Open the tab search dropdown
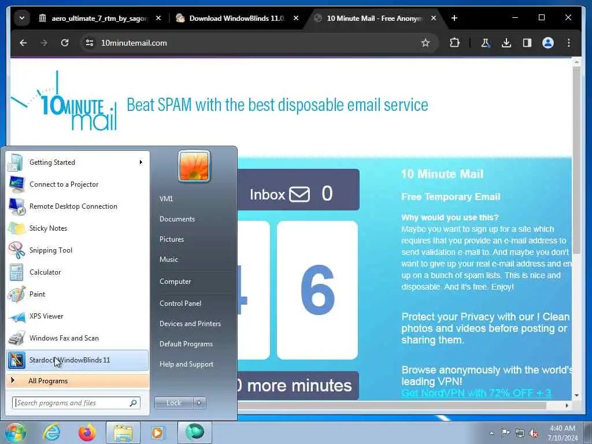The image size is (592, 444). pos(22,18)
